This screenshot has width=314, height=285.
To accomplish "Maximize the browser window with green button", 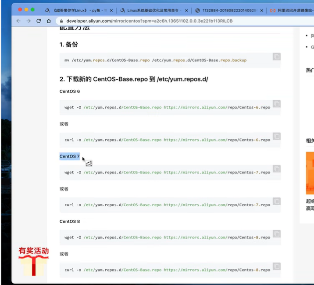I will [x=32, y=10].
